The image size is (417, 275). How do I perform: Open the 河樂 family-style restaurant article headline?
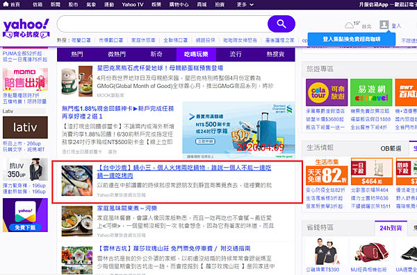127,209
